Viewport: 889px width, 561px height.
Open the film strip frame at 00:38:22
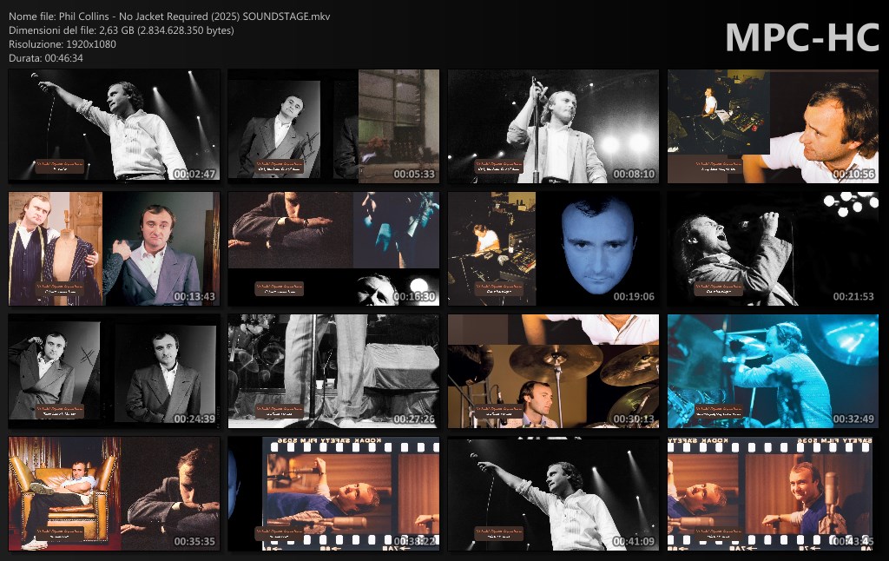(333, 493)
